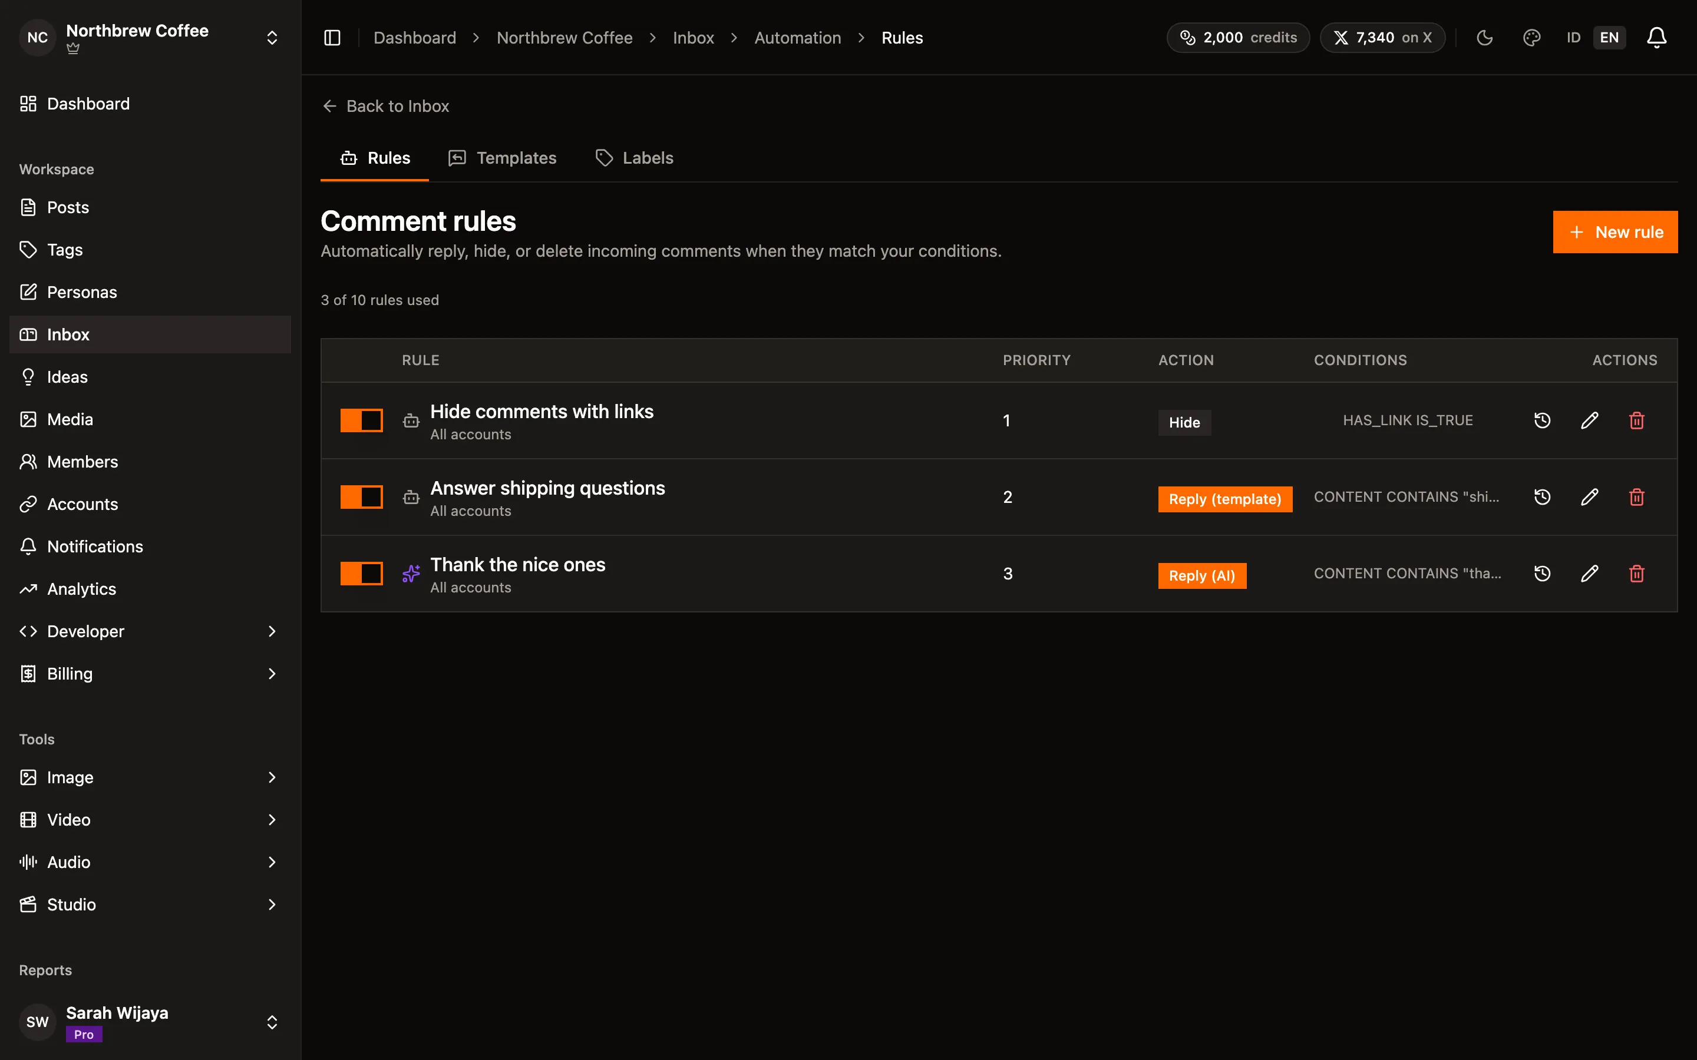Open notifications bell in top bar
Screen dimensions: 1697x1060
[1656, 38]
